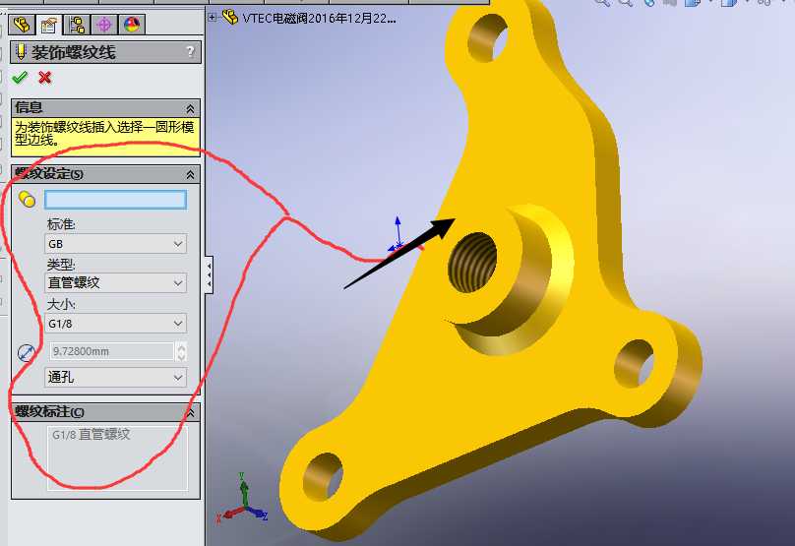The width and height of the screenshot is (795, 546).
Task: Click the VTEC电磁阀 part icon
Action: point(229,18)
